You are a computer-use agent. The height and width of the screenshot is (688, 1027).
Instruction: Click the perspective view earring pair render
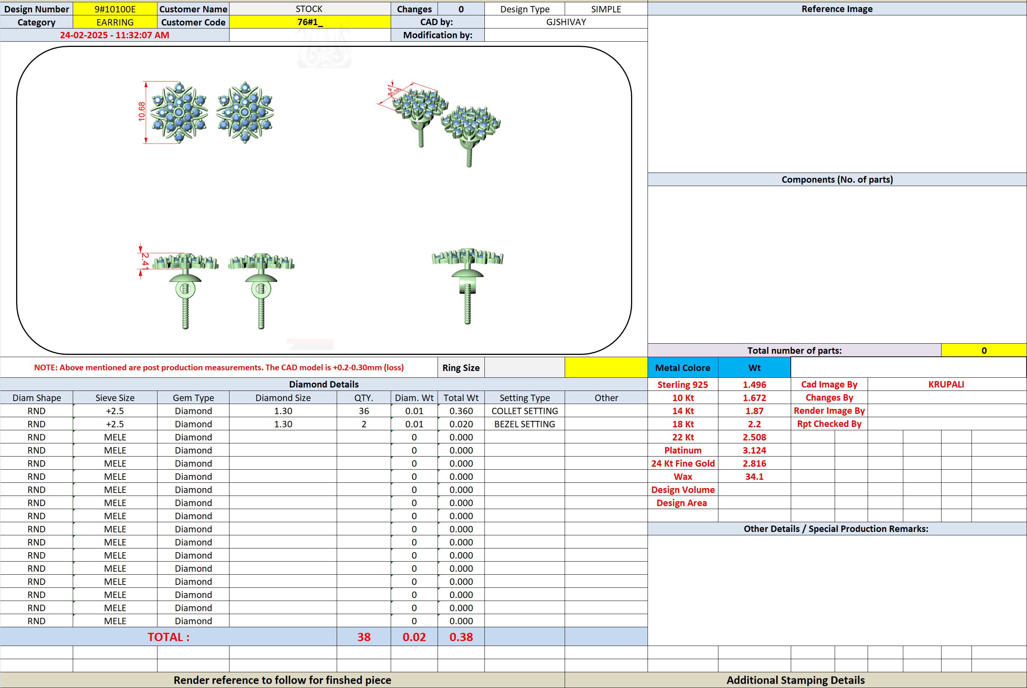(x=439, y=123)
